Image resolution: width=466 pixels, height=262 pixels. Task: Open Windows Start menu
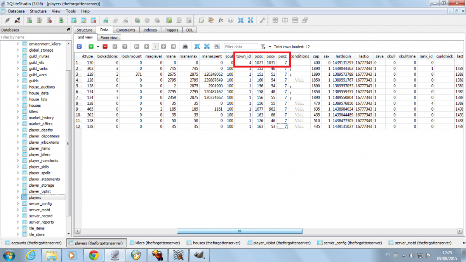9,255
